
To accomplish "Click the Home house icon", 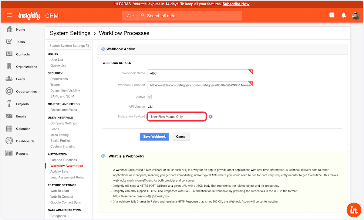I will [9, 29].
